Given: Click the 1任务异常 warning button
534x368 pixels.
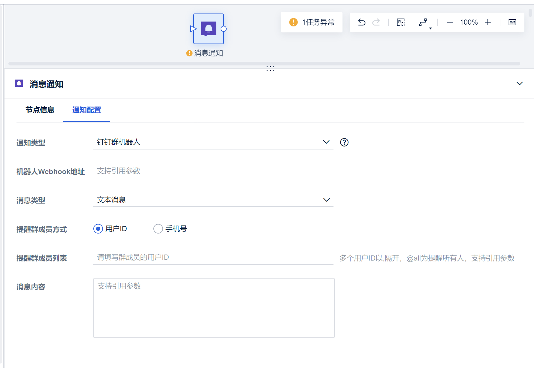Looking at the screenshot, I should point(312,22).
